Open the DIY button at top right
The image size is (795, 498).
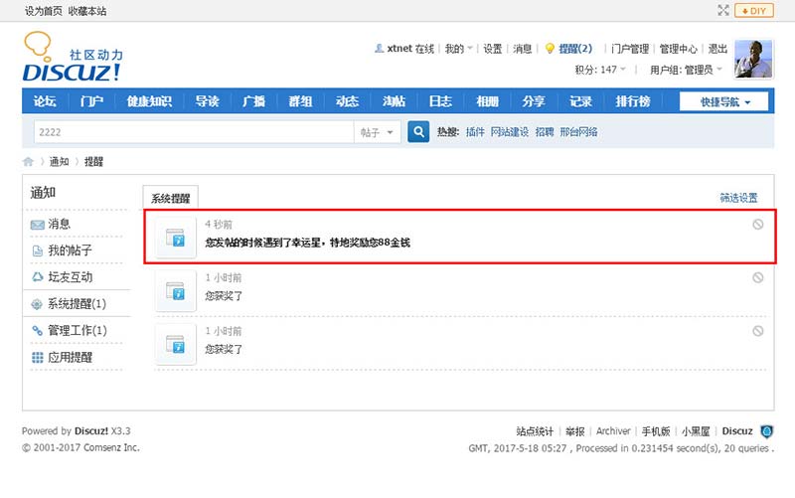pos(754,10)
